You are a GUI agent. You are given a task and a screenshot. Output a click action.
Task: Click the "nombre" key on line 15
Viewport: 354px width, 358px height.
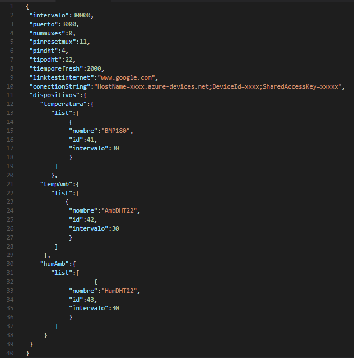83,131
